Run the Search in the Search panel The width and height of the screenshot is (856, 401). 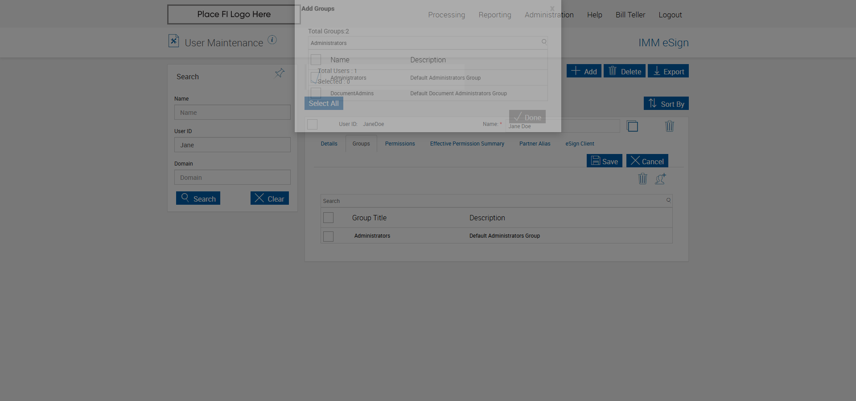[198, 198]
